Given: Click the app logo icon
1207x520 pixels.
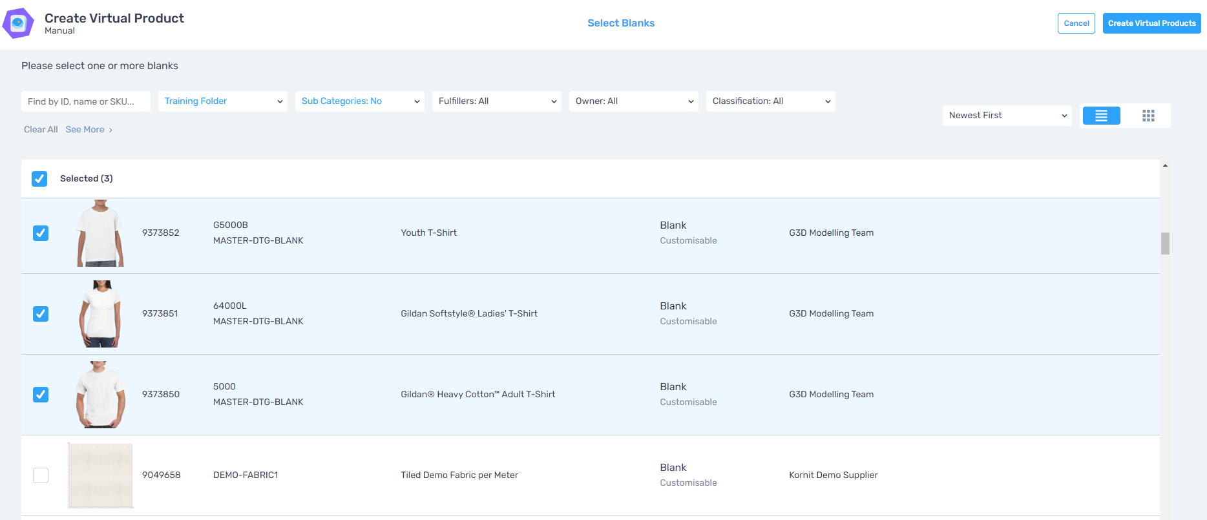Looking at the screenshot, I should click(18, 23).
